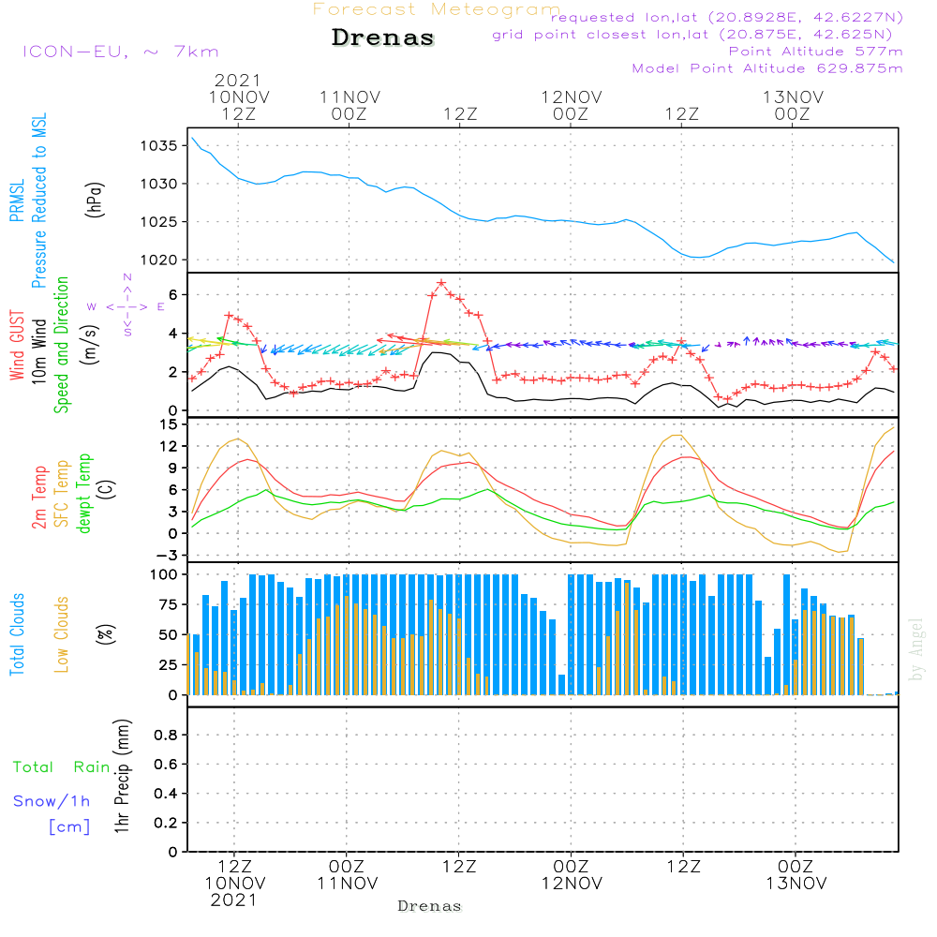Viewport: 937px width, 937px height.
Task: Select the top axis '13NOV 00Z' label
Action: (x=793, y=105)
